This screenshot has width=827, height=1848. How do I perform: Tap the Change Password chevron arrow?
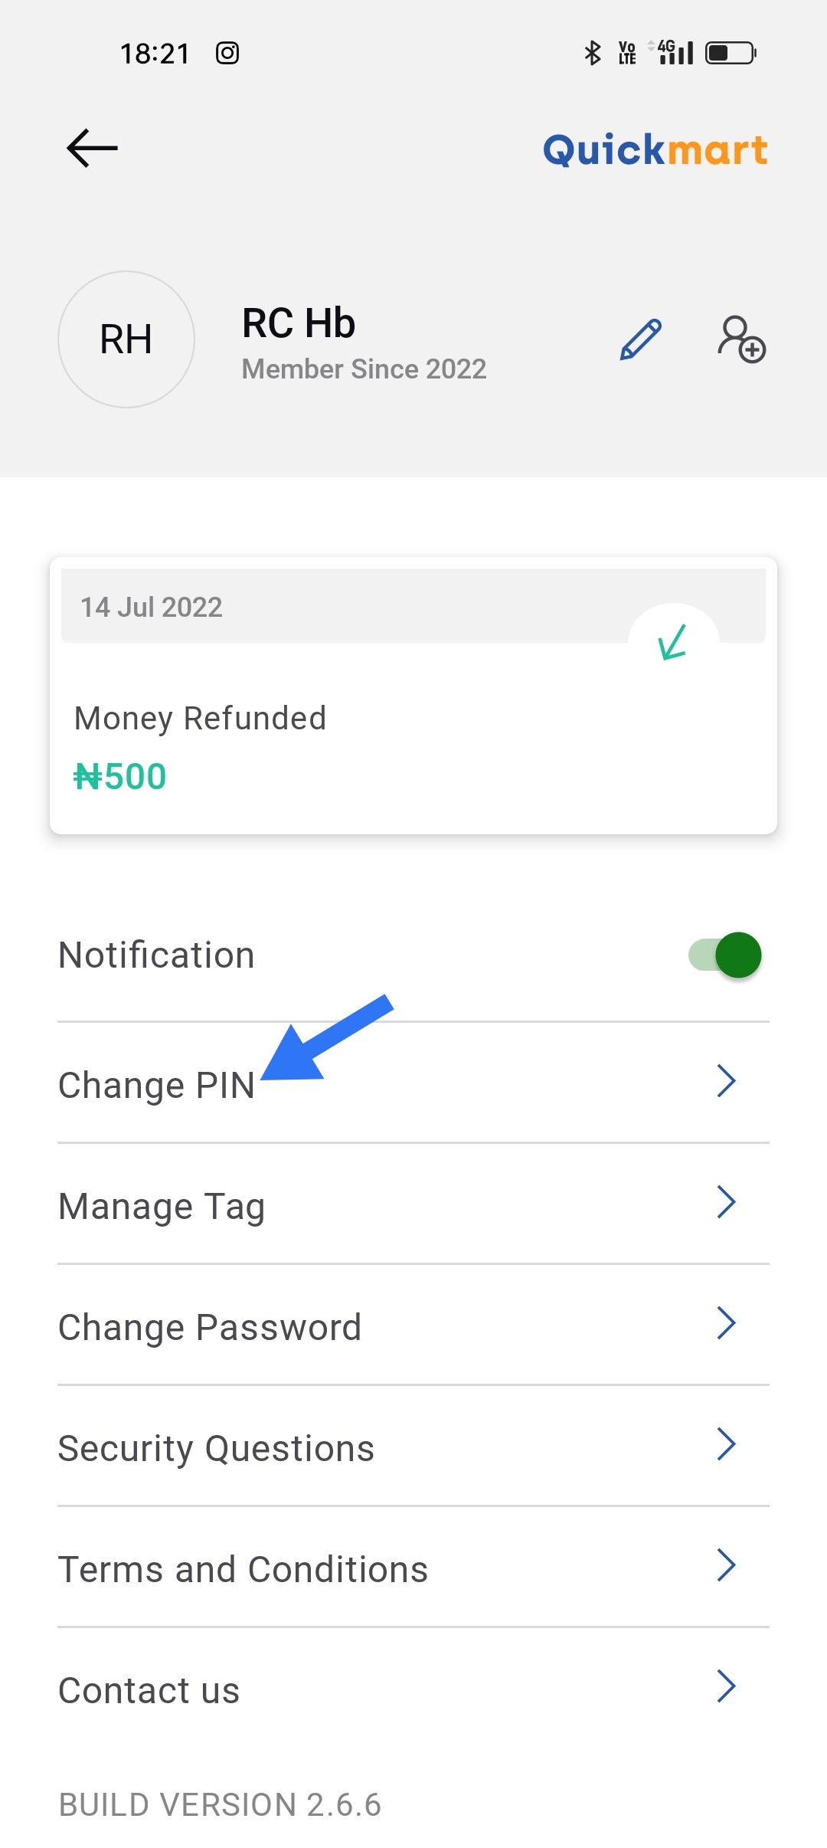[x=726, y=1323]
